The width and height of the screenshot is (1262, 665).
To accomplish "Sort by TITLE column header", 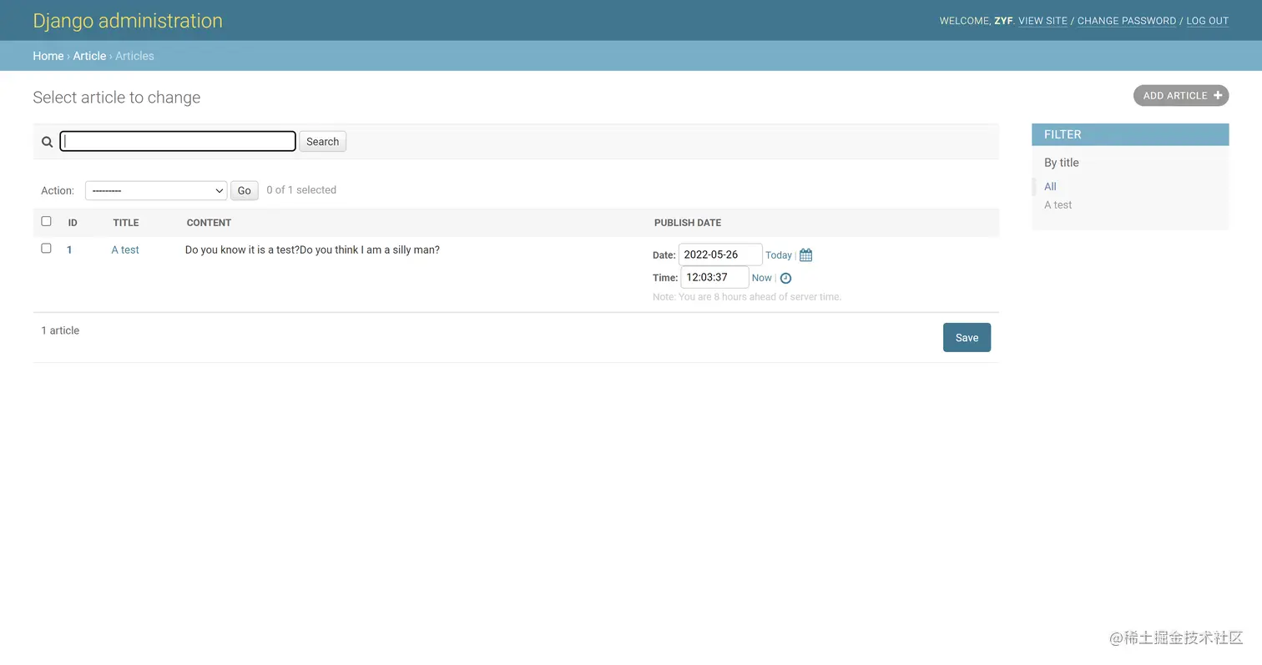I will (x=126, y=223).
